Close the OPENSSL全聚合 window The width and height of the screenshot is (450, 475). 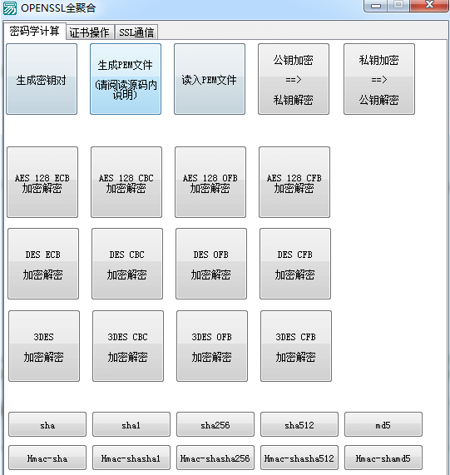coord(429,6)
